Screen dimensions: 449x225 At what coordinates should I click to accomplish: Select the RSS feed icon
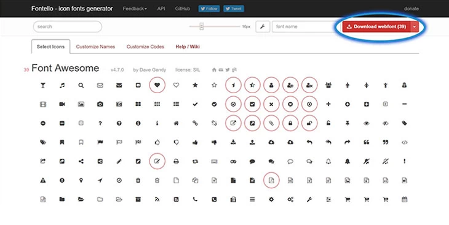click(x=157, y=199)
